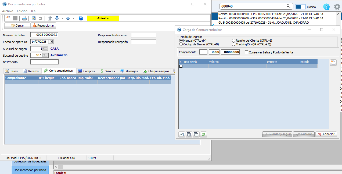Click the Cancelar button
342x174 pixels.
point(326,134)
